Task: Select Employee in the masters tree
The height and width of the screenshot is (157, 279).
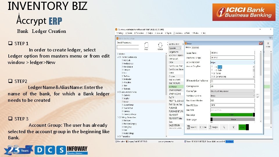Action: [x=127, y=121]
